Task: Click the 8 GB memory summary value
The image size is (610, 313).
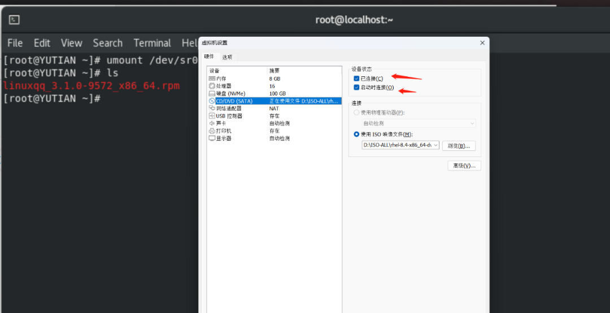Action: pos(274,79)
